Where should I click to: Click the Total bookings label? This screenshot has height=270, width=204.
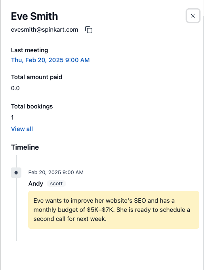[32, 106]
